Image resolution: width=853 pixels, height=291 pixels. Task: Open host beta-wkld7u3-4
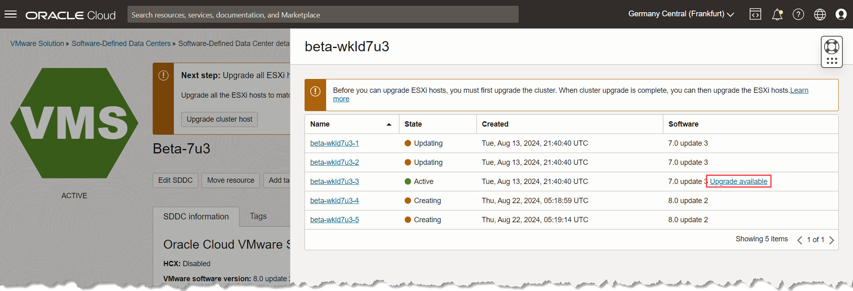334,201
